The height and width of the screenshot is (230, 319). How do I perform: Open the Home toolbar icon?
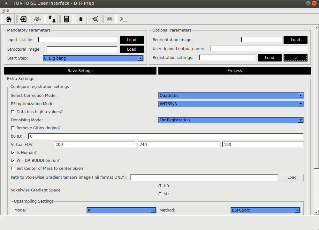pos(9,19)
